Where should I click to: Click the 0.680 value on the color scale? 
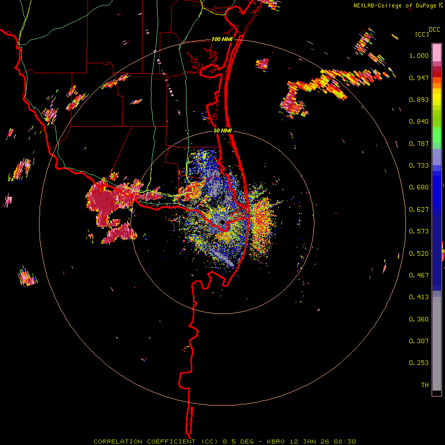[419, 187]
